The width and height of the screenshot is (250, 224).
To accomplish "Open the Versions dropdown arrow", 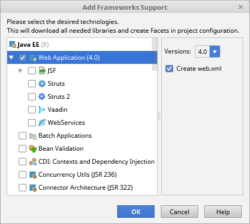I will 215,51.
